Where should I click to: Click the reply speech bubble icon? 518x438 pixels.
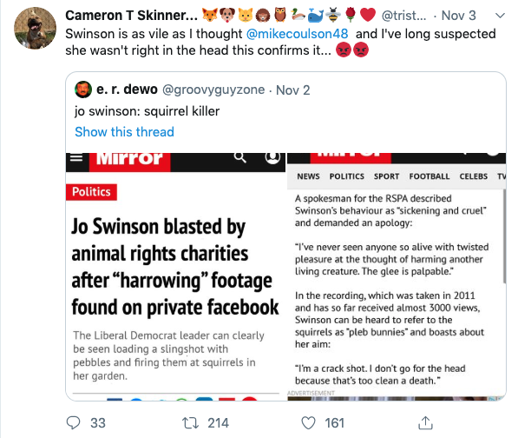(73, 422)
